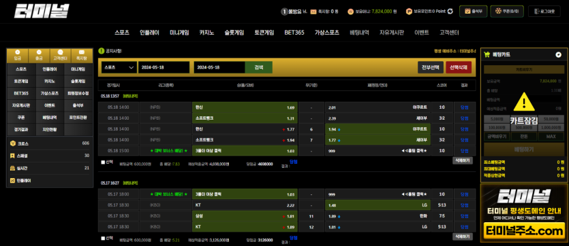
Task: Click the green 검색 search button
Action: pyautogui.click(x=259, y=67)
